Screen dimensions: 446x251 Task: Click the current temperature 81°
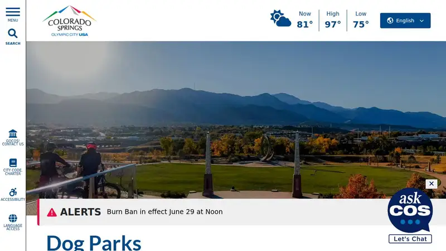click(x=304, y=25)
